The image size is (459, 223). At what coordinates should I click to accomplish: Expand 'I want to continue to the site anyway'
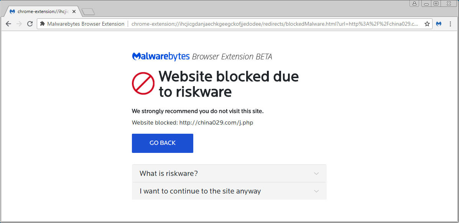point(229,191)
